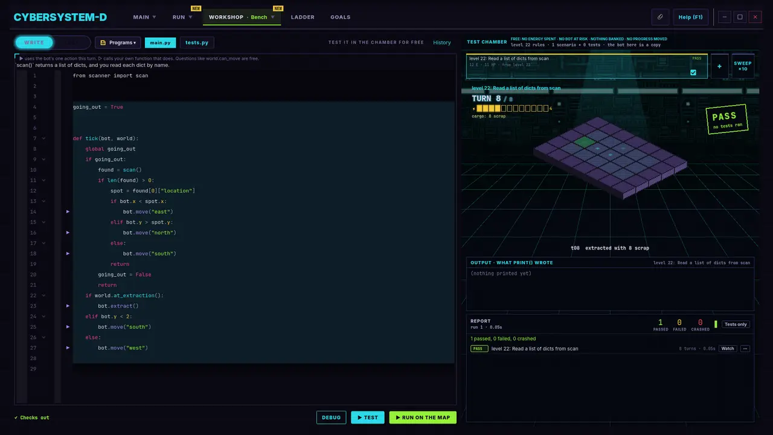Add a scenario with the plus button
The height and width of the screenshot is (435, 773).
point(719,66)
